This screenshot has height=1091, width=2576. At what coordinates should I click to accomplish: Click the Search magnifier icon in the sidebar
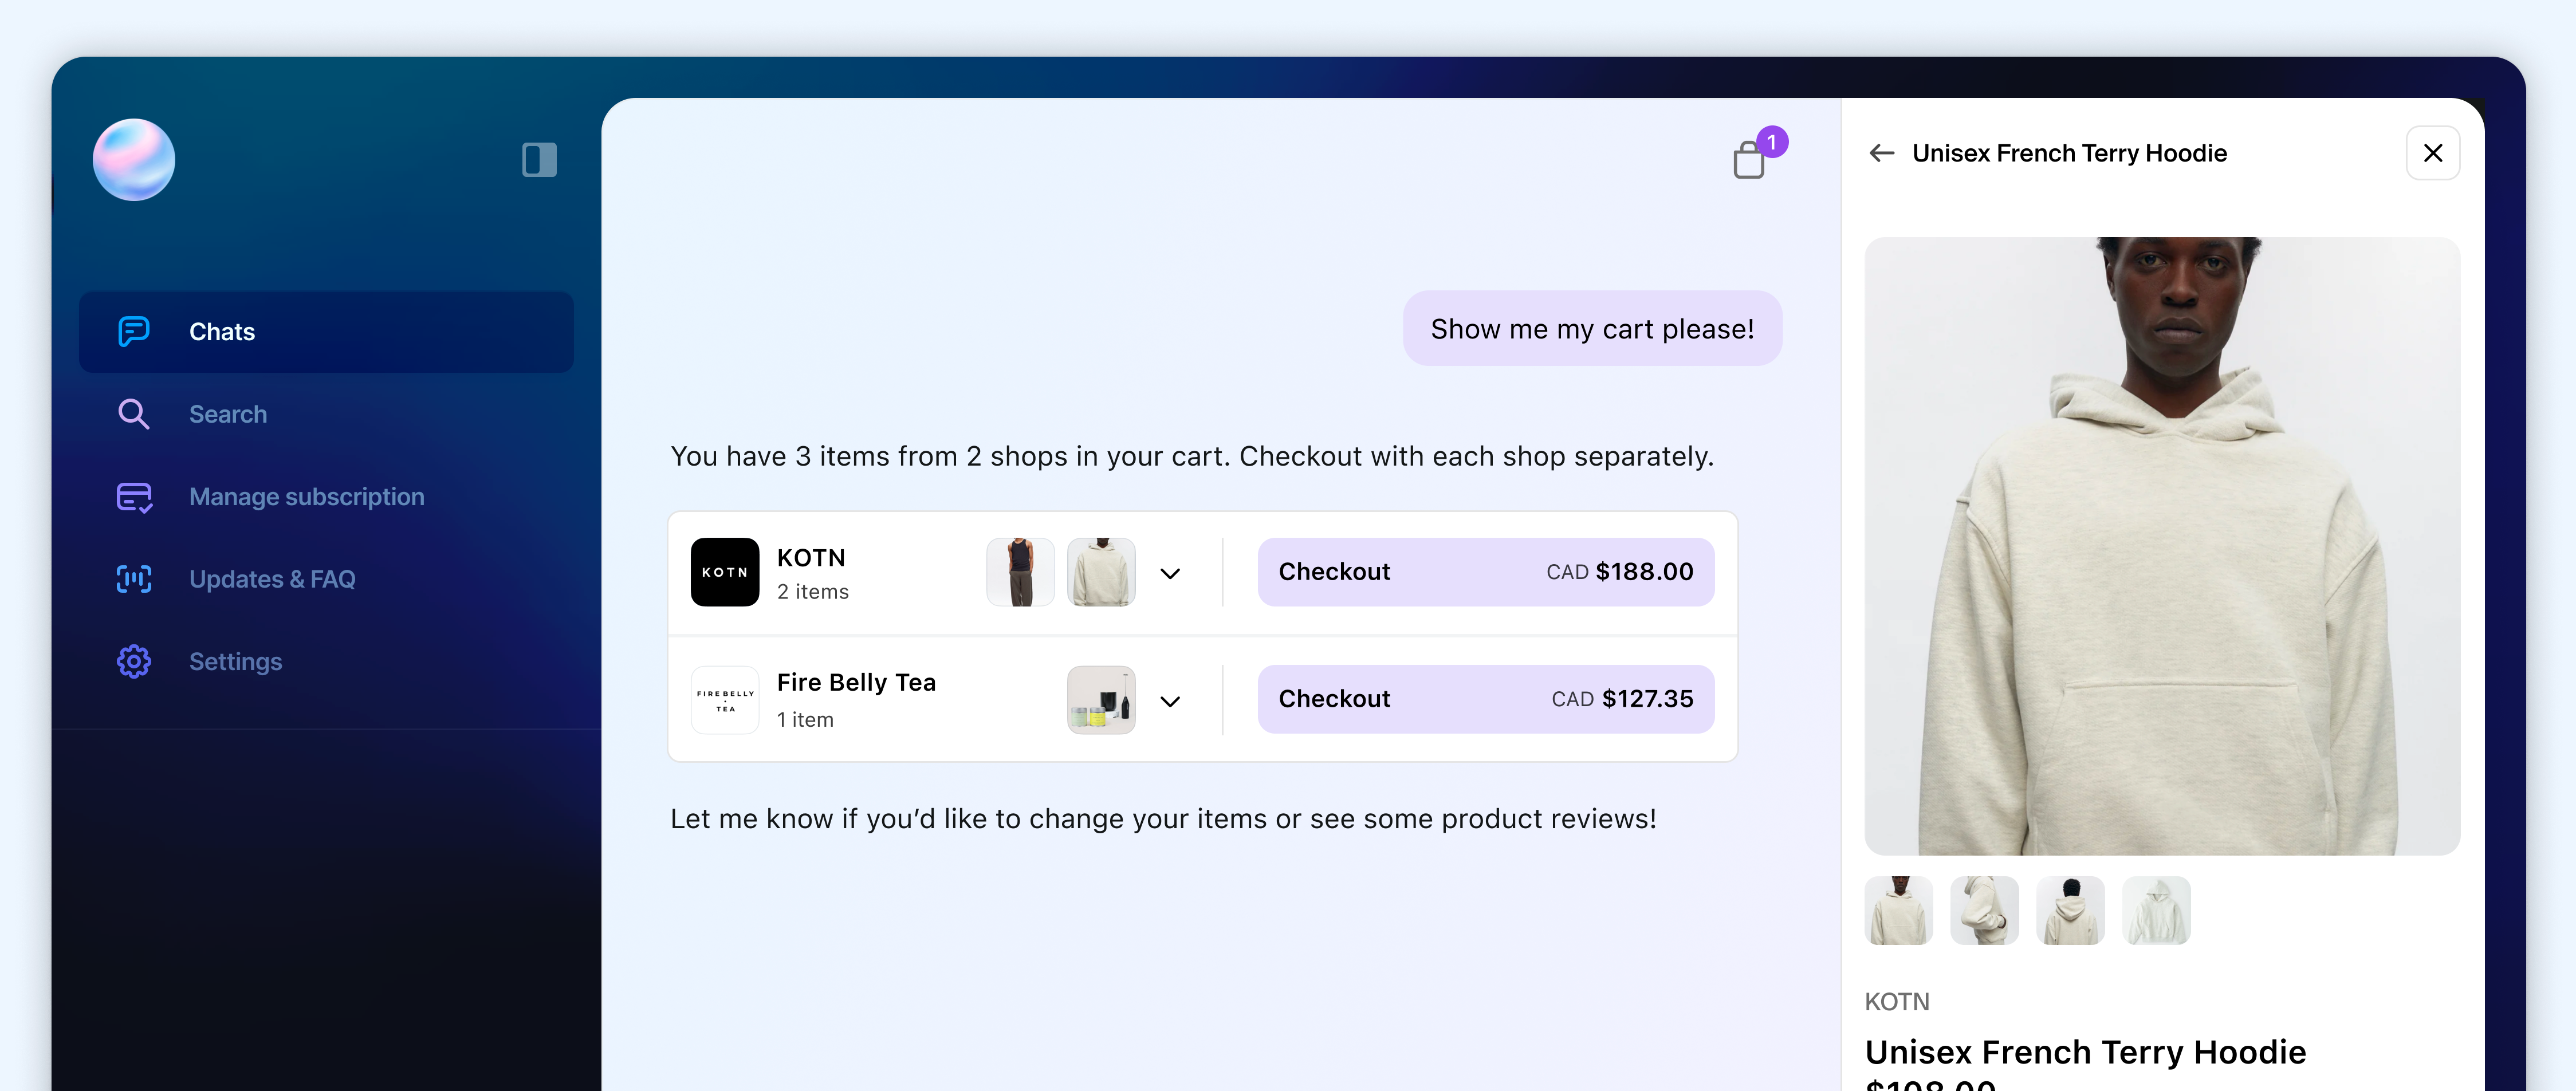(x=134, y=414)
